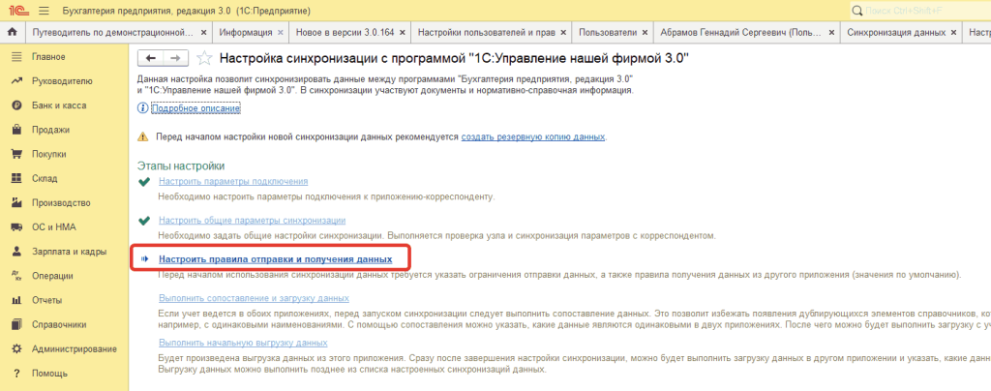Click the warning triangle icon
This screenshot has width=991, height=391.
click(x=143, y=137)
